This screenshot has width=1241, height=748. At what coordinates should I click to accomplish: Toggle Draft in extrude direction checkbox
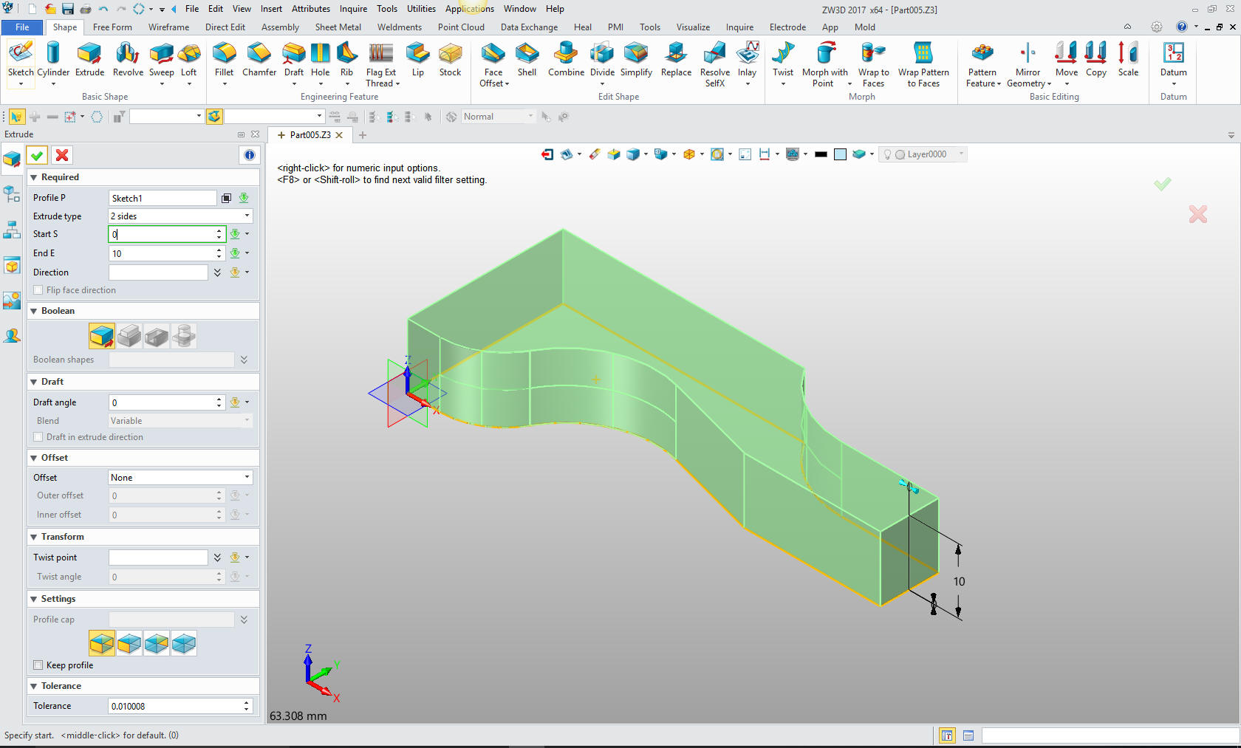click(38, 437)
